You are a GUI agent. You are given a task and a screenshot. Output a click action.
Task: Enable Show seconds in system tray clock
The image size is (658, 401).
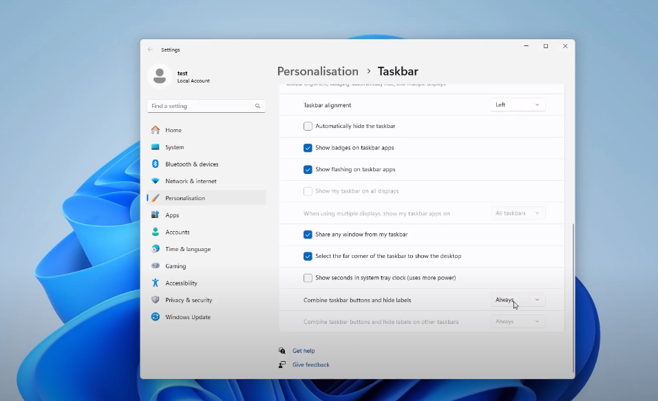(308, 278)
